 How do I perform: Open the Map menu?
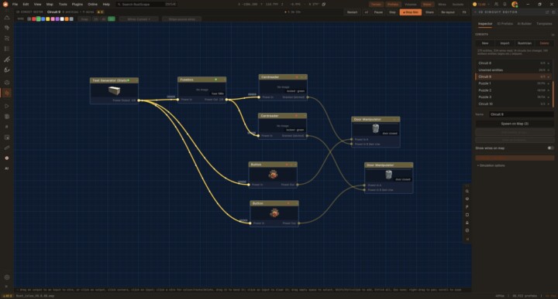(x=50, y=5)
